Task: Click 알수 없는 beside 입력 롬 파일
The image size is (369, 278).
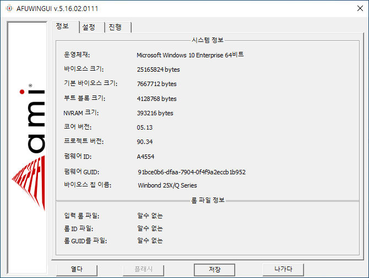Action: click(150, 216)
